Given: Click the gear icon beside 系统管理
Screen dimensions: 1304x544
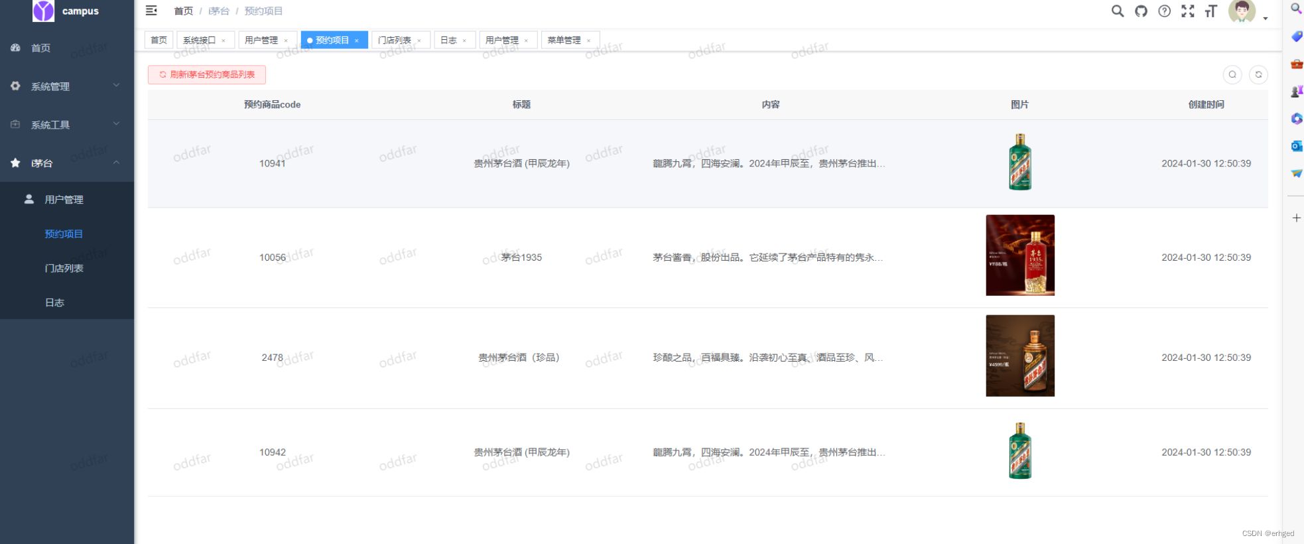Looking at the screenshot, I should coord(15,86).
